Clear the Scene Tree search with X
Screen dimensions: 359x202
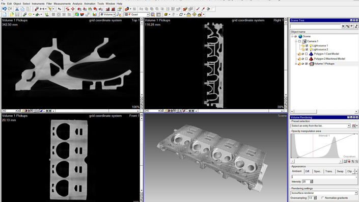pos(343,27)
